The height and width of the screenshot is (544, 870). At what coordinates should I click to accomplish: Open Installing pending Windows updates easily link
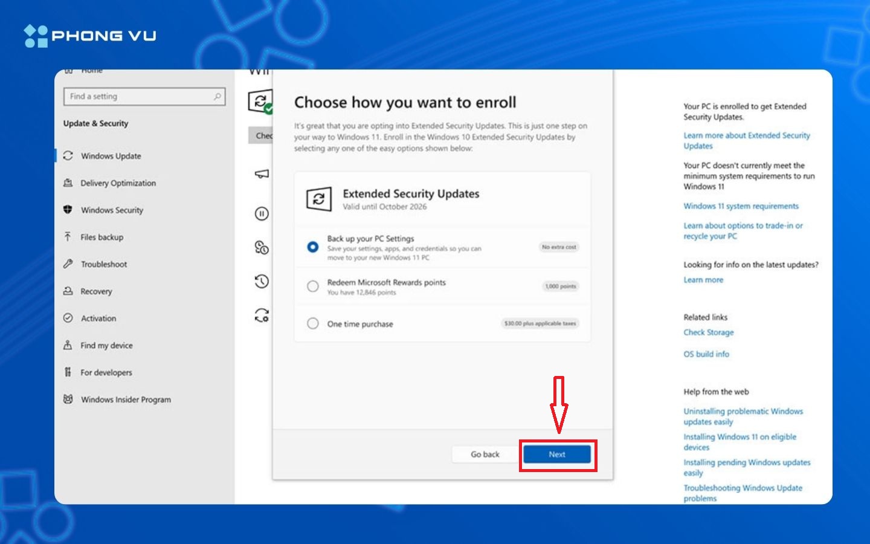click(747, 468)
